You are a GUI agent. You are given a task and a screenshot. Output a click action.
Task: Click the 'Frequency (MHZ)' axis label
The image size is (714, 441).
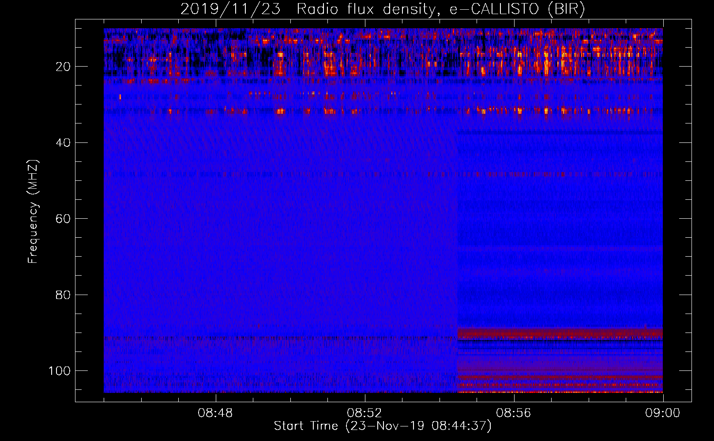coord(33,212)
